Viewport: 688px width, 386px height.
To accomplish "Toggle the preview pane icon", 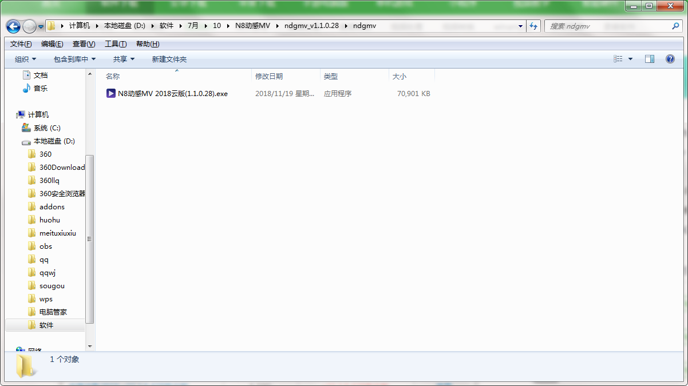I will (649, 59).
